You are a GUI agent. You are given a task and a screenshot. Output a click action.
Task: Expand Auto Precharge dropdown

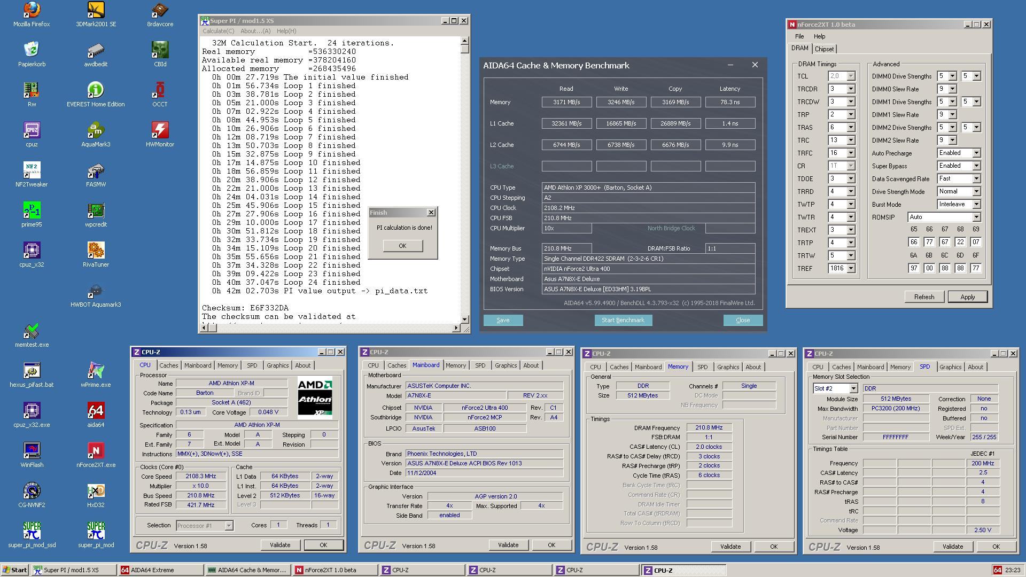pyautogui.click(x=976, y=153)
